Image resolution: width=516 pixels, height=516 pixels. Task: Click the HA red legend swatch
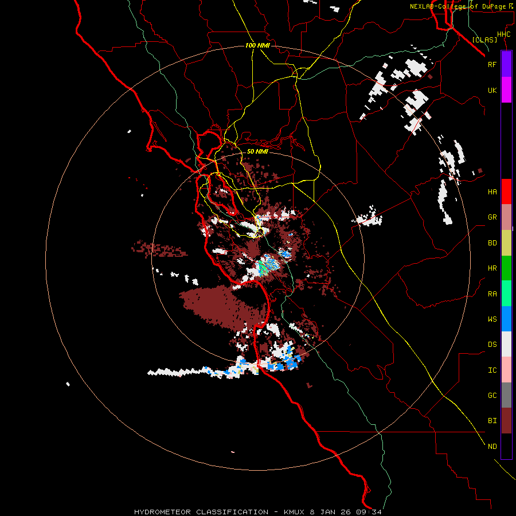[506, 191]
